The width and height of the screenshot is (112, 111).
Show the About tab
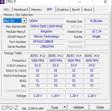coord(88,10)
